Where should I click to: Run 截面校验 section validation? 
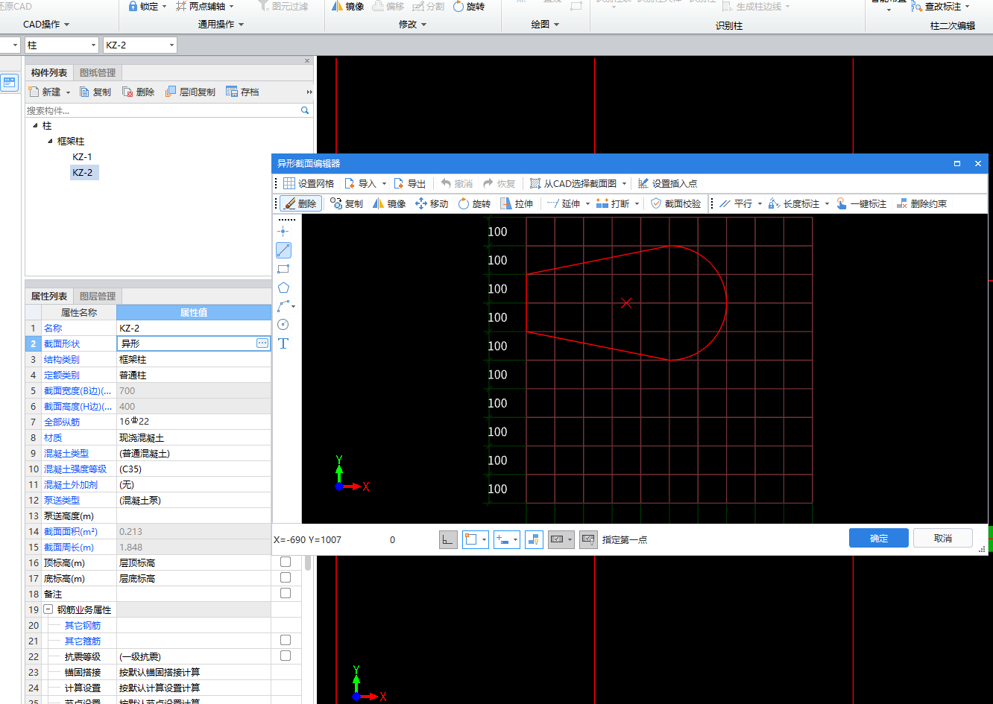[675, 203]
